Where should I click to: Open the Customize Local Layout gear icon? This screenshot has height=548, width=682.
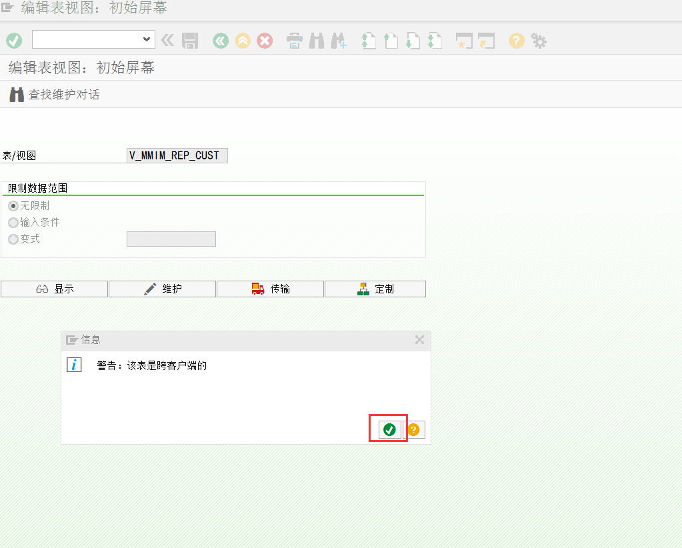(539, 41)
